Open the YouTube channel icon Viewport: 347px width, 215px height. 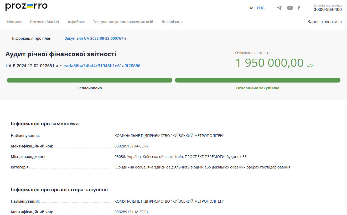(x=290, y=8)
